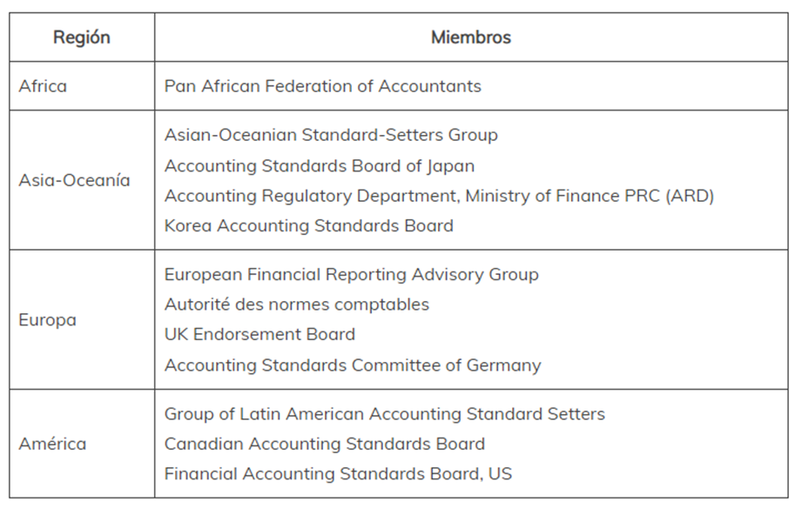Click Autorité des normes comptables
This screenshot has width=802, height=515.
pos(297,304)
